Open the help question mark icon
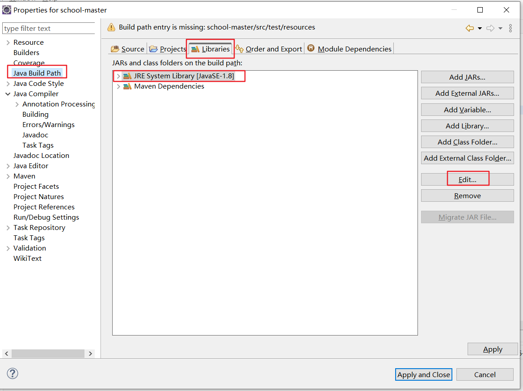The height and width of the screenshot is (391, 523). pyautogui.click(x=13, y=374)
